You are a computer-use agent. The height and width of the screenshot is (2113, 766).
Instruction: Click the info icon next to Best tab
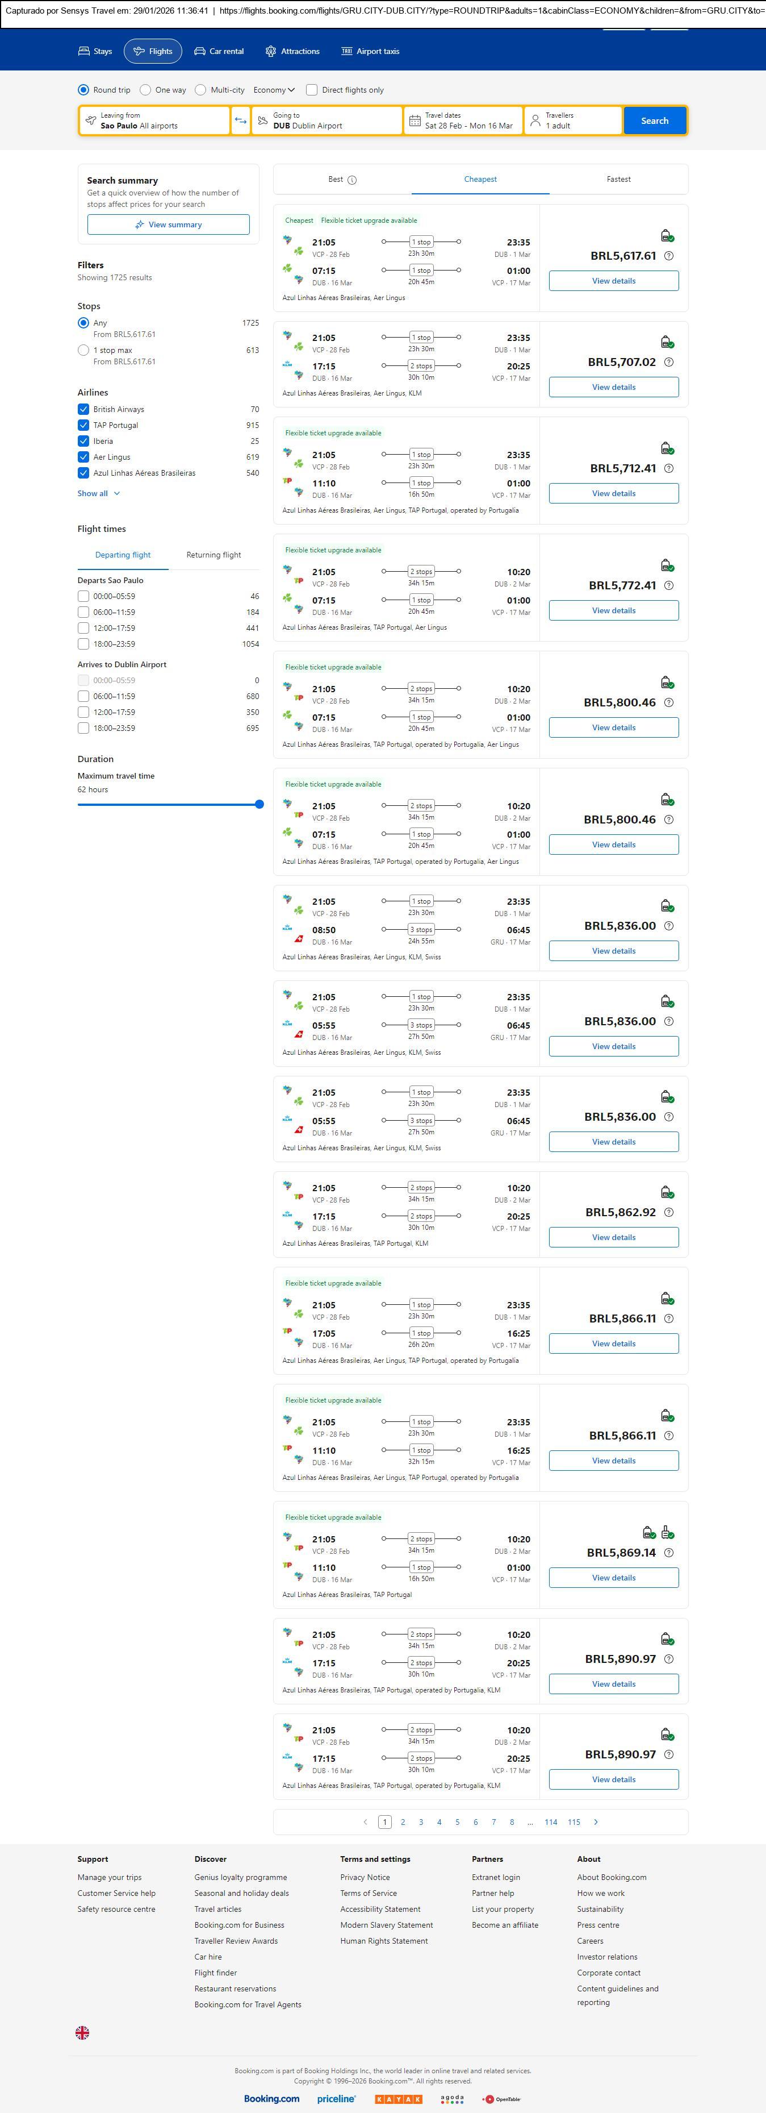[x=352, y=180]
